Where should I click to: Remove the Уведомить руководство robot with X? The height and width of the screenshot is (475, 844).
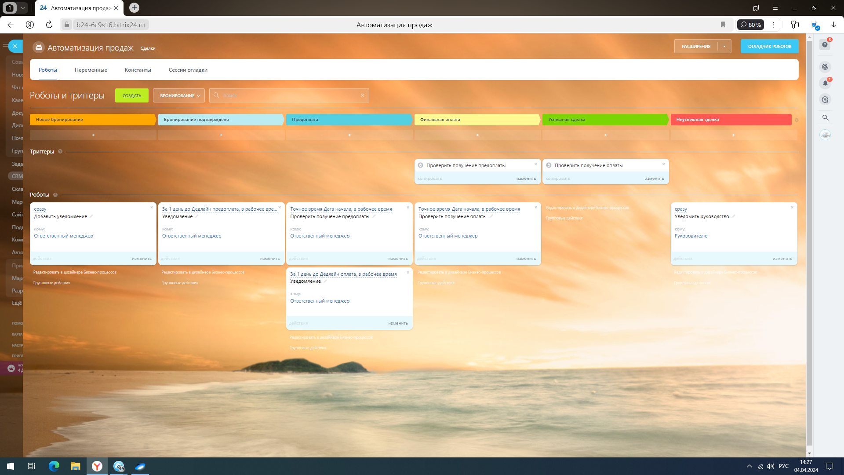792,207
